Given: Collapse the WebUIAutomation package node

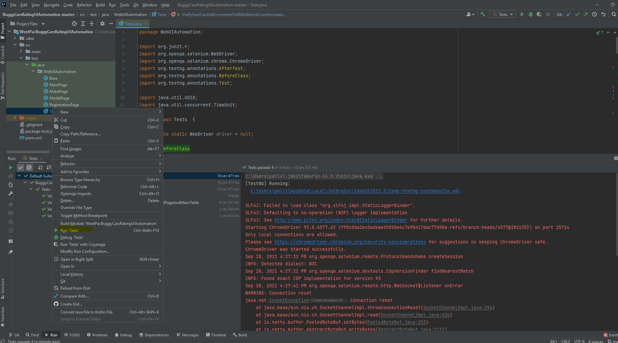Looking at the screenshot, I should 33,71.
